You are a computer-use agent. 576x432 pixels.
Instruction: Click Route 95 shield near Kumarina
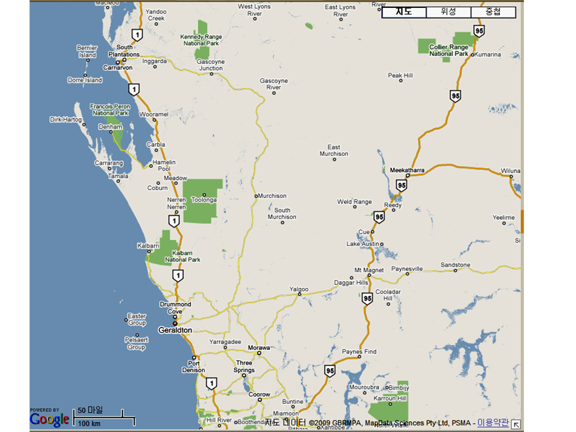[479, 31]
